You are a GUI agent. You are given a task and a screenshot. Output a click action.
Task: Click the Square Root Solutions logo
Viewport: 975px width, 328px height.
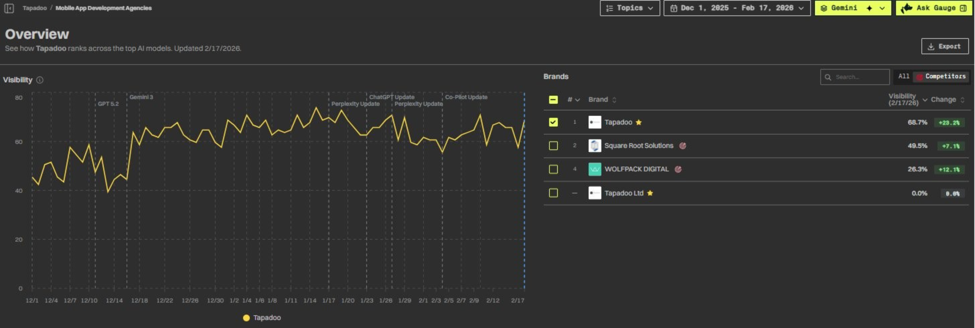pyautogui.click(x=595, y=145)
